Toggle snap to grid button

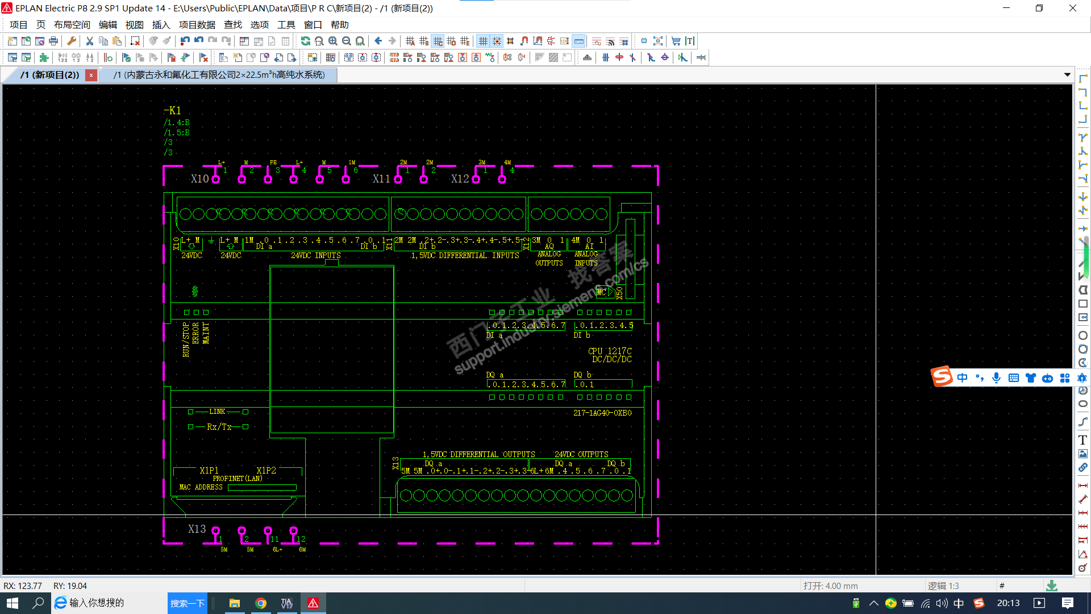497,41
